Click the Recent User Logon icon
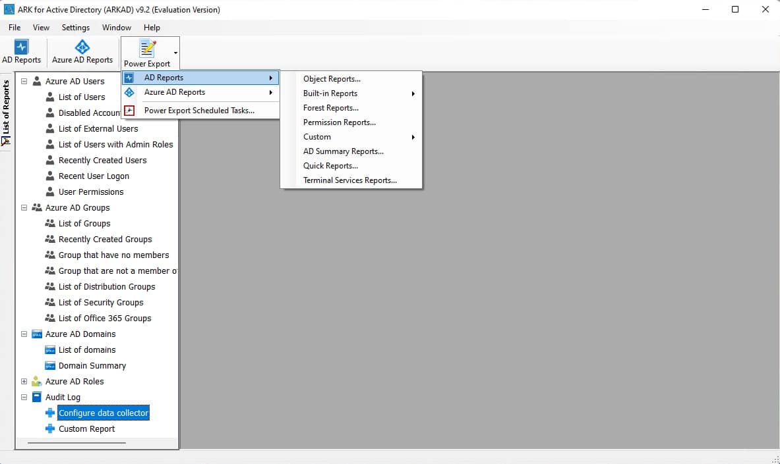 click(49, 176)
